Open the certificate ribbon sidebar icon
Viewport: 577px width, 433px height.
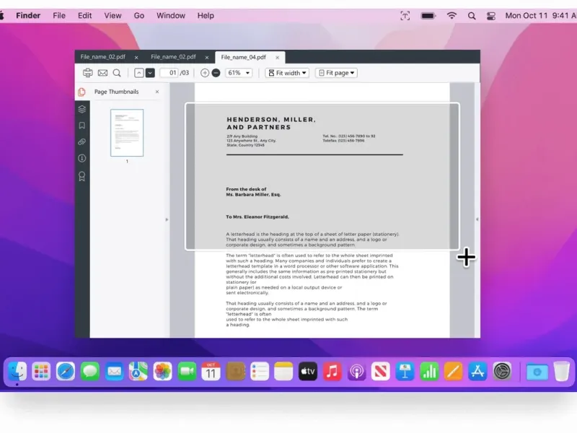click(82, 176)
